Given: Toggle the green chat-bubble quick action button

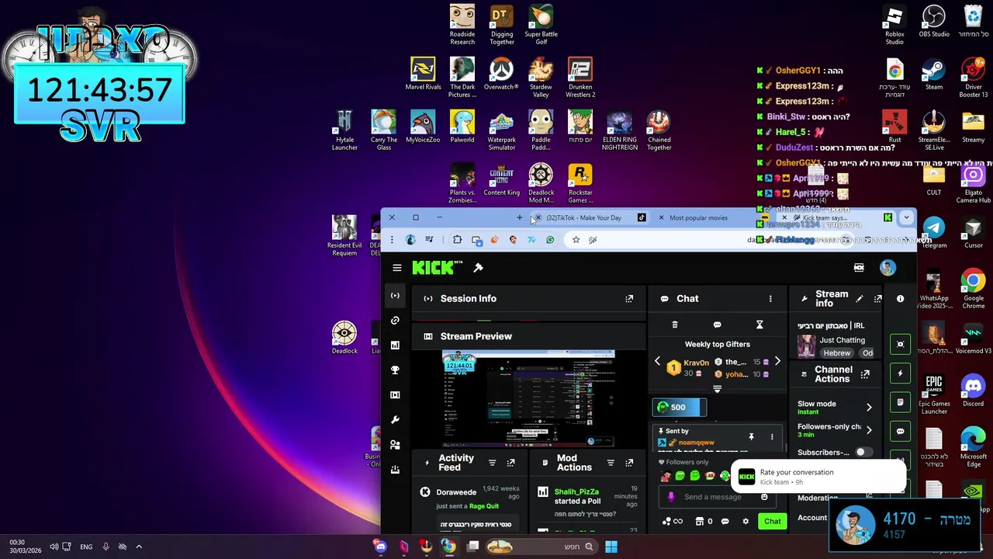Looking at the screenshot, I should 900,431.
